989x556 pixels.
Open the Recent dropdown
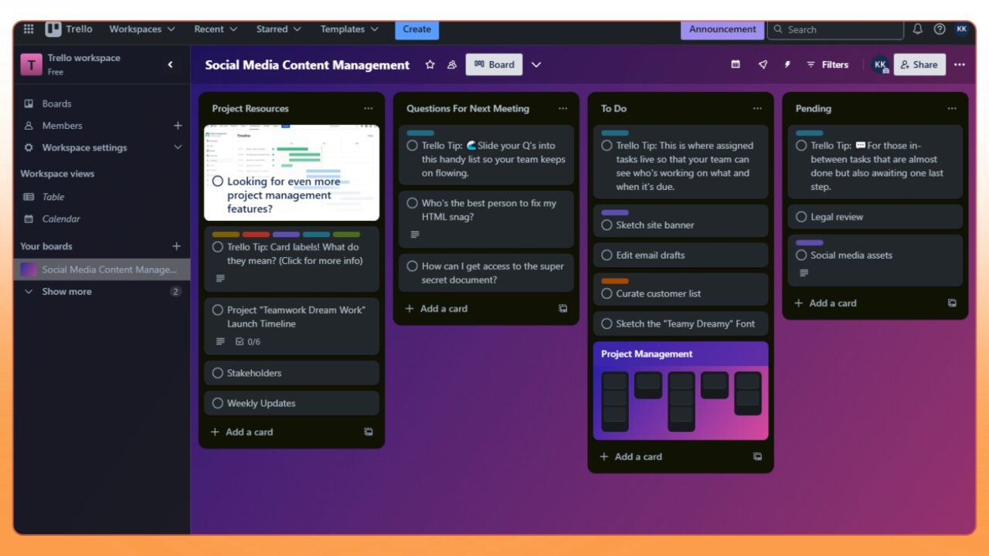tap(216, 29)
